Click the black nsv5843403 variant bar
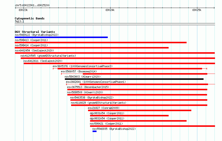Viewport: 222px width, 141px height. click(134, 79)
